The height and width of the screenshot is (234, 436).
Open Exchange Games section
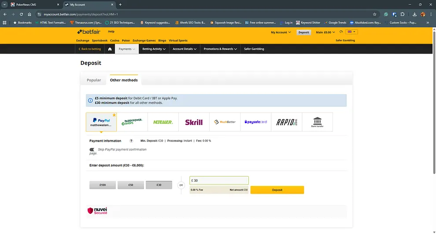144,40
